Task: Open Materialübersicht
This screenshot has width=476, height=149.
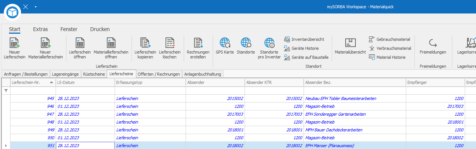Action: coord(350,46)
